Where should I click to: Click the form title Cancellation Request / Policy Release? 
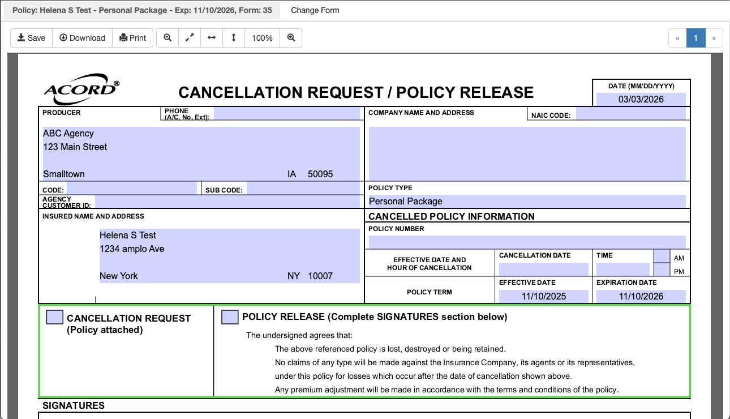point(356,93)
